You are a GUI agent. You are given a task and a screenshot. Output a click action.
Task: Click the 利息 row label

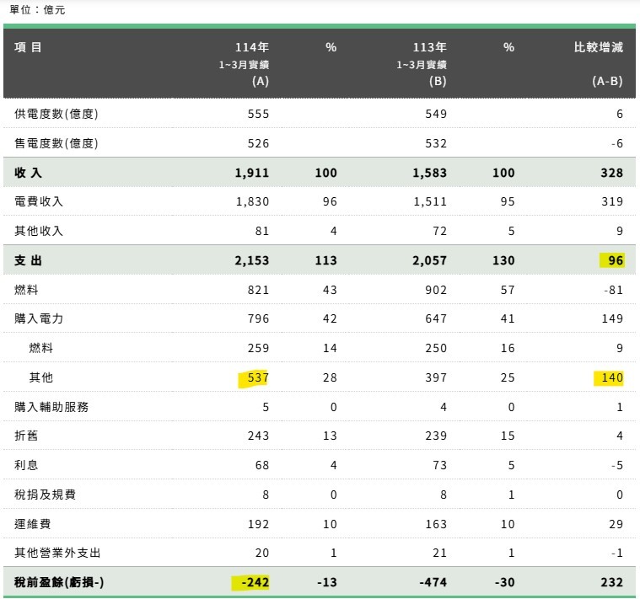(25, 465)
